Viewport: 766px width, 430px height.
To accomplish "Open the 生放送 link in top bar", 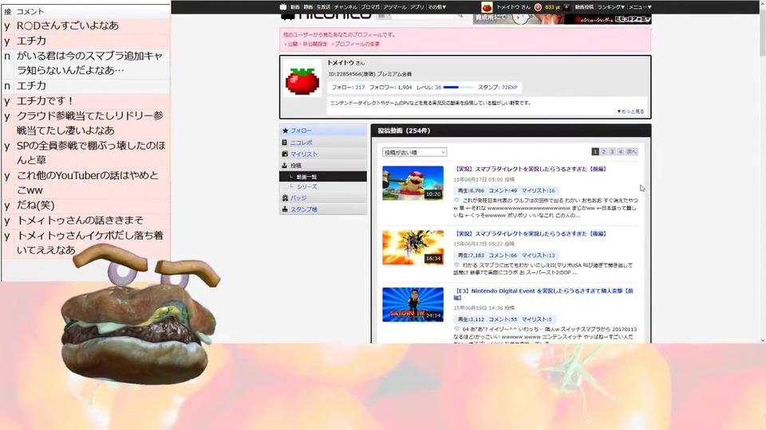I will (x=323, y=7).
